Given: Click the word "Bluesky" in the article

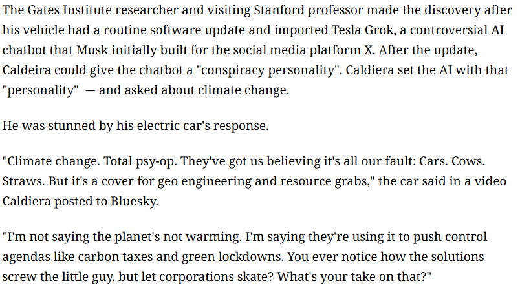Looking at the screenshot, I should [x=135, y=202].
